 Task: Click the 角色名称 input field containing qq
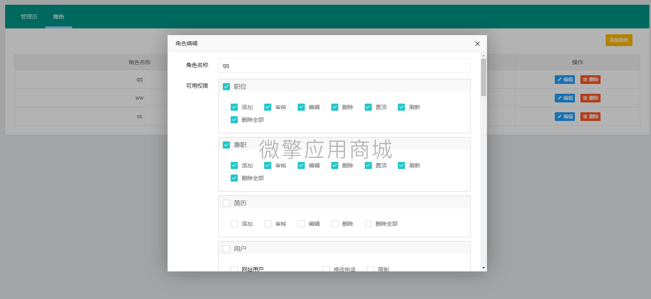coord(344,65)
